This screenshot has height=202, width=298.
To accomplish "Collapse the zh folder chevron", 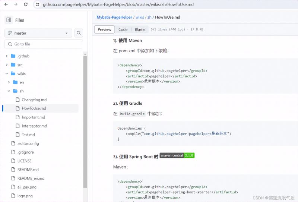I will tap(9, 91).
